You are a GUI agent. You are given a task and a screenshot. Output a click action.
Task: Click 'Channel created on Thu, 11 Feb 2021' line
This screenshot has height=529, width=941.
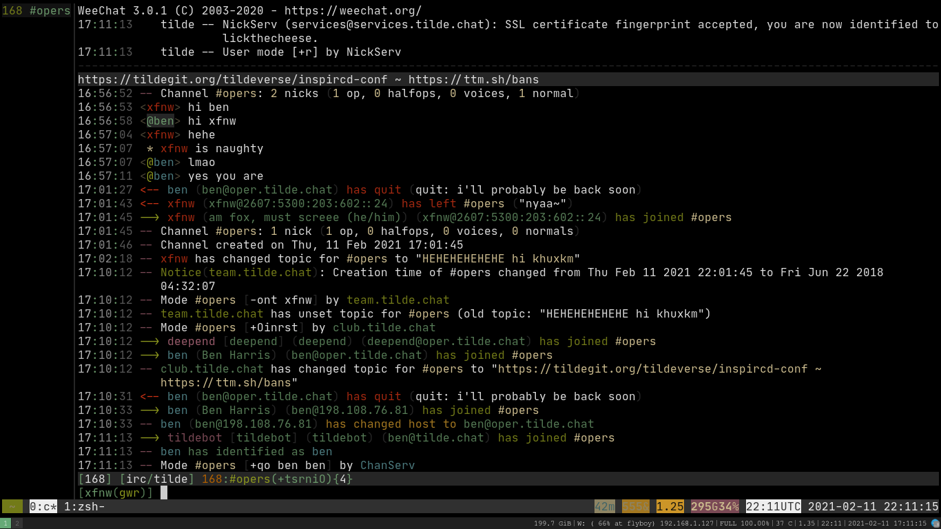[271, 245]
